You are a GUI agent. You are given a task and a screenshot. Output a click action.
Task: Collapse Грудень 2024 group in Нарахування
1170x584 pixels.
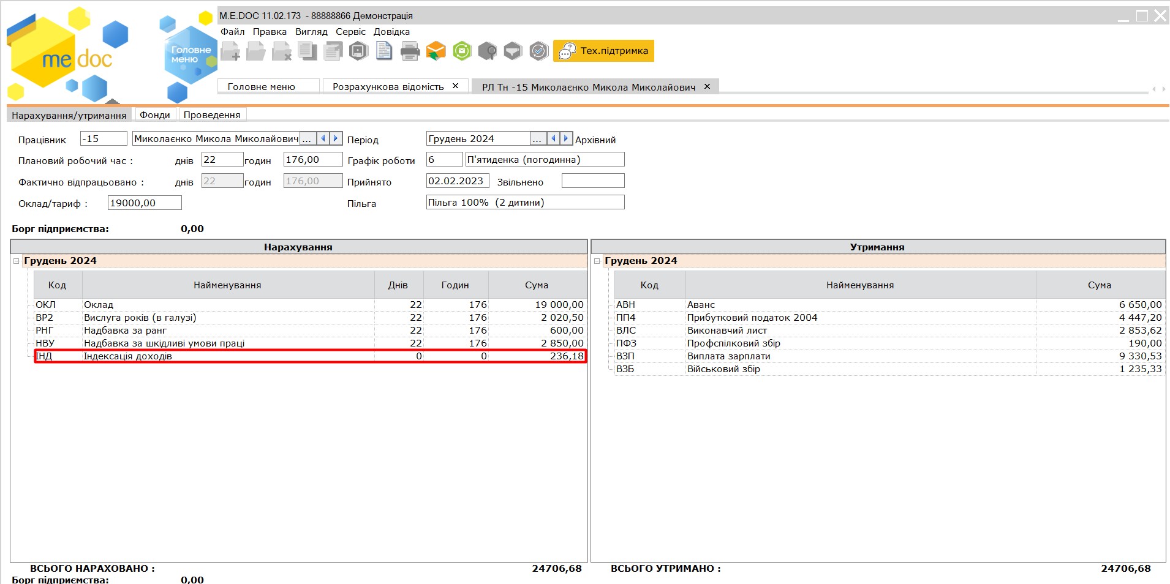[x=17, y=261]
